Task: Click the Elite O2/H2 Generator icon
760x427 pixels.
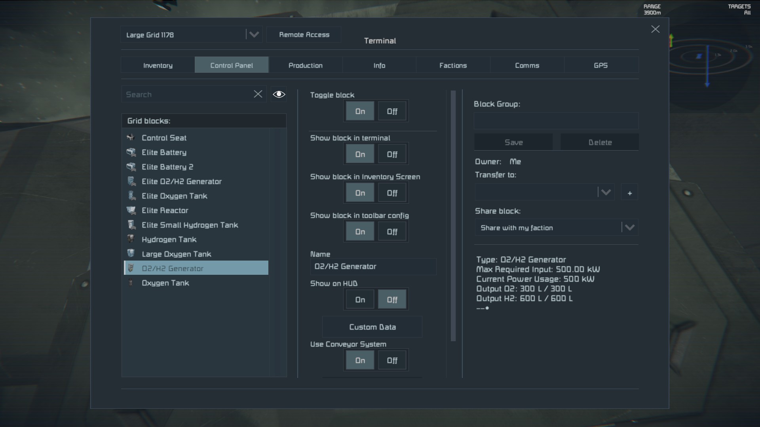Action: click(x=131, y=181)
